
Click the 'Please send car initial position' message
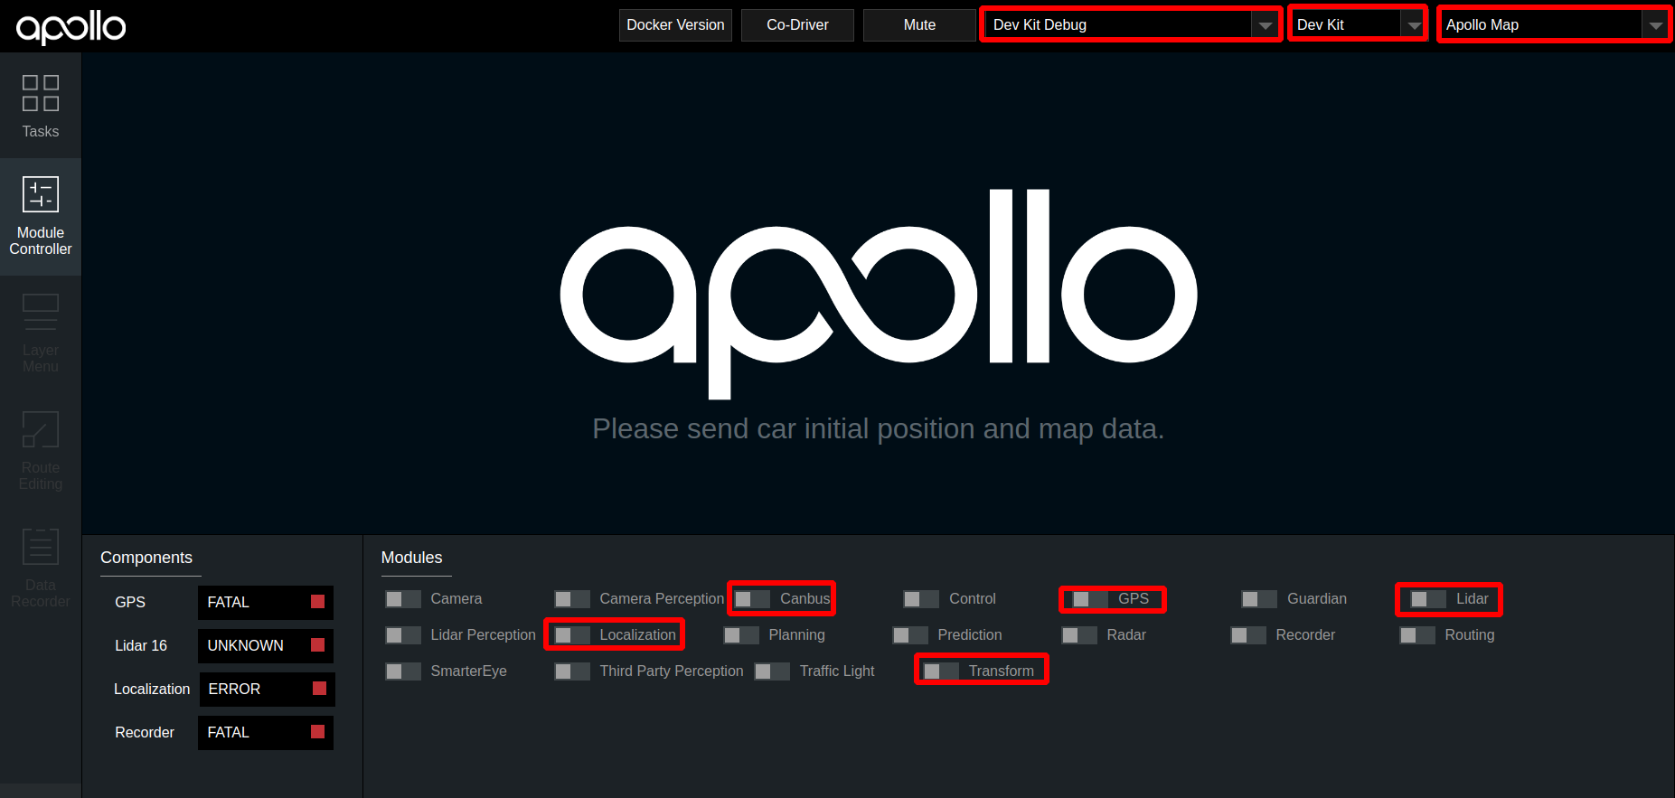click(x=878, y=428)
